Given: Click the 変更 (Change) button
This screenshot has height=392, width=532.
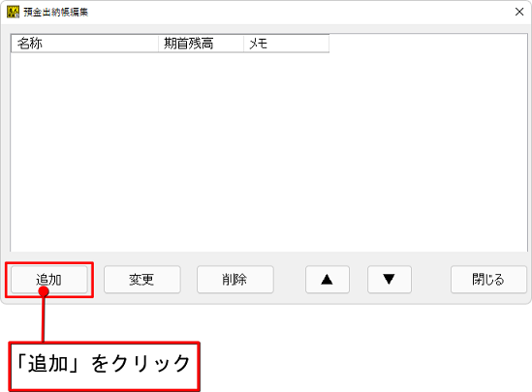Looking at the screenshot, I should (x=142, y=280).
